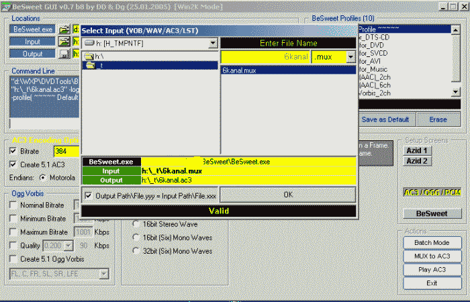Click the Input browse folder icon
Image resolution: width=470 pixels, height=302 pixels.
63,42
